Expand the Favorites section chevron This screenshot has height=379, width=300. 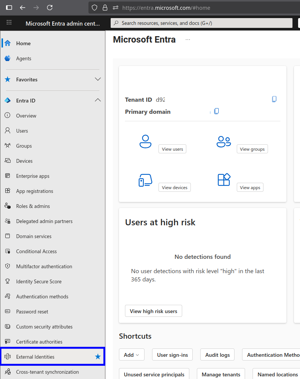98,79
